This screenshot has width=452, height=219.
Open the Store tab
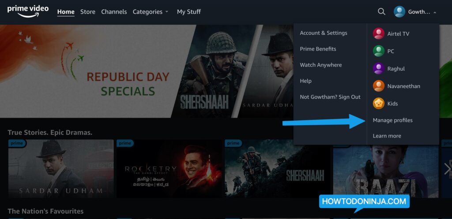pyautogui.click(x=88, y=12)
